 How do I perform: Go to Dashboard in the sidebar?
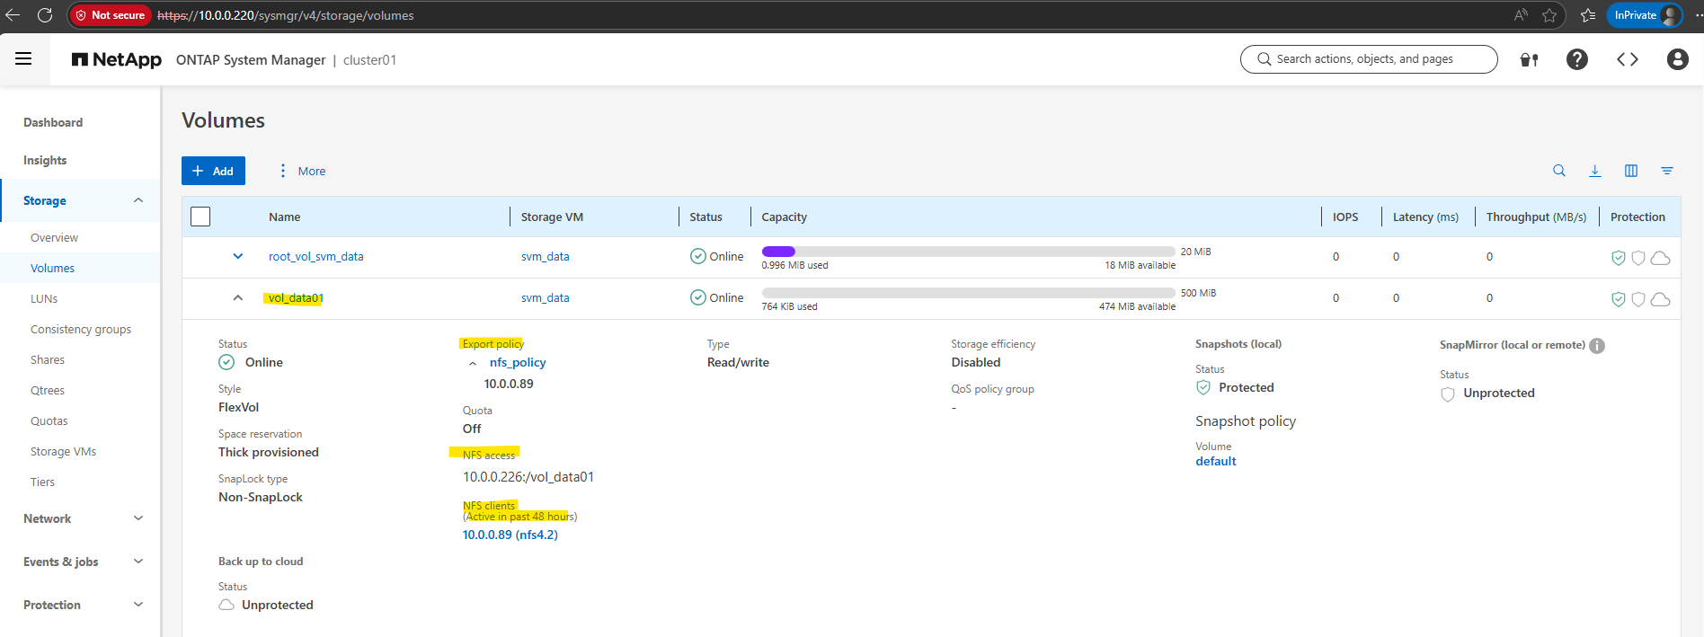pos(53,122)
